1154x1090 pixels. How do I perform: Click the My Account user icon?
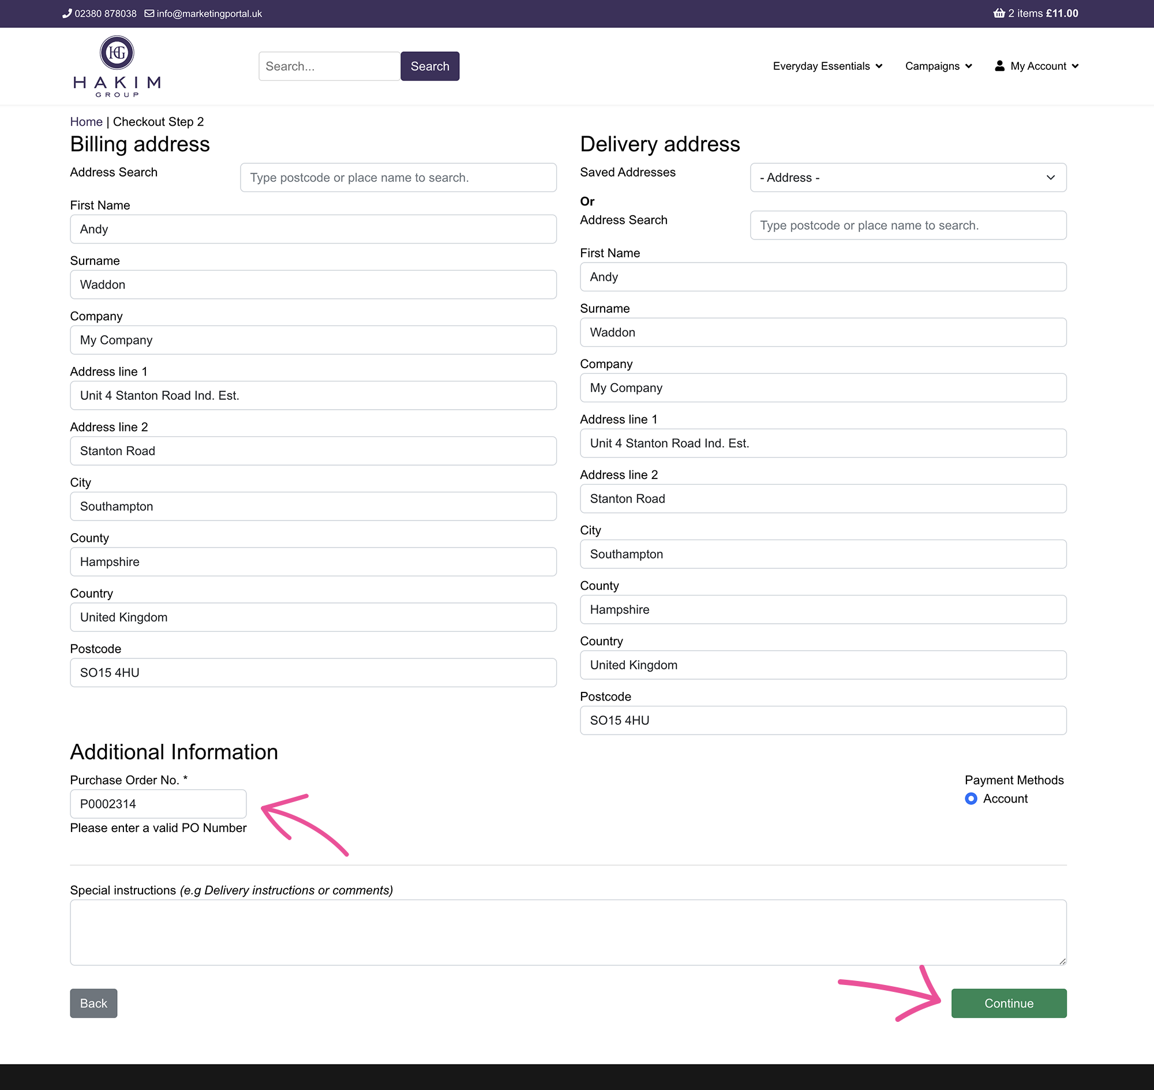pyautogui.click(x=999, y=66)
